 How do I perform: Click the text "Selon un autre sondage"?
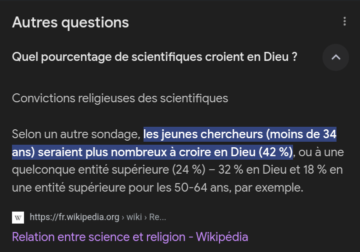[75, 134]
